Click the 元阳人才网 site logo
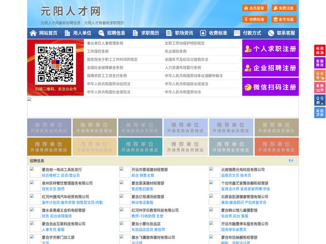326x244 pixels. [x=71, y=11]
